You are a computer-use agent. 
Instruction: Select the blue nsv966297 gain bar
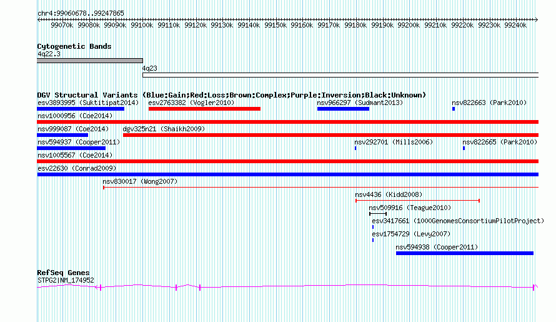coord(343,109)
